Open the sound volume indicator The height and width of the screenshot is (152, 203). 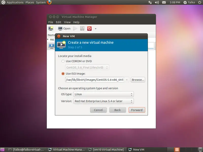pyautogui.click(x=157, y=2)
